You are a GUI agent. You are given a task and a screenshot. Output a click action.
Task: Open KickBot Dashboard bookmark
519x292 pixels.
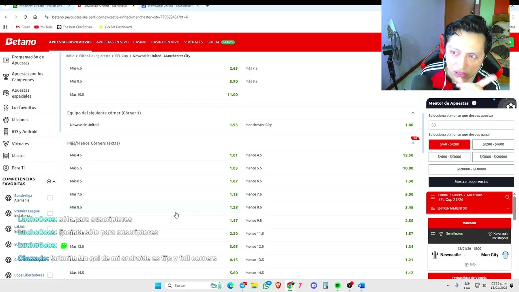tap(115, 27)
